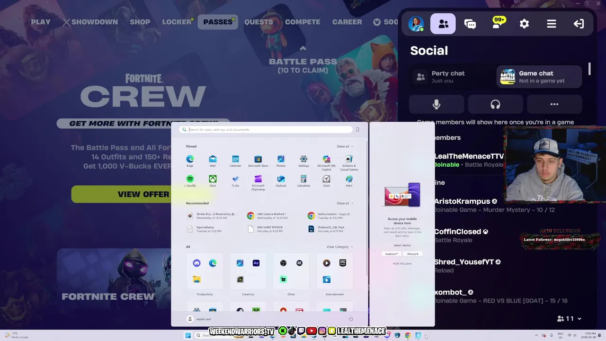Click Fortnite exit icon in sidebar

(579, 24)
